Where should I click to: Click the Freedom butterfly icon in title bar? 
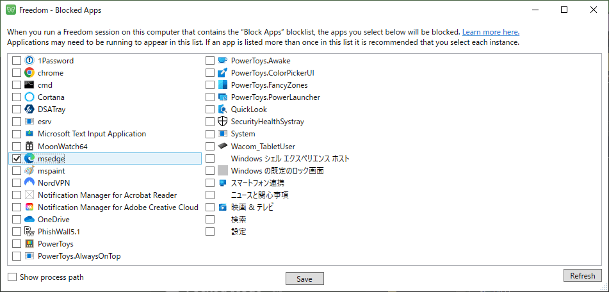click(x=11, y=10)
